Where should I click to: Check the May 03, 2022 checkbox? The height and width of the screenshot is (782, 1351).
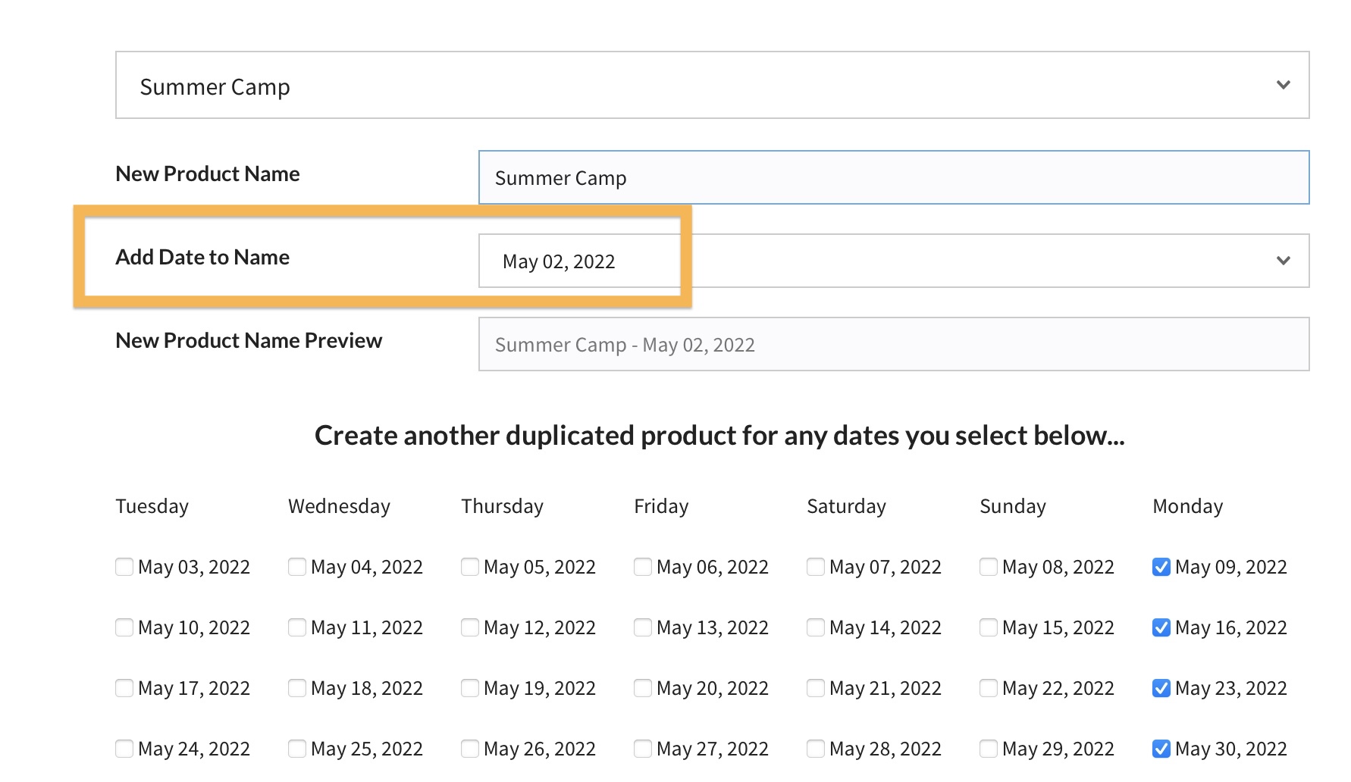point(124,567)
